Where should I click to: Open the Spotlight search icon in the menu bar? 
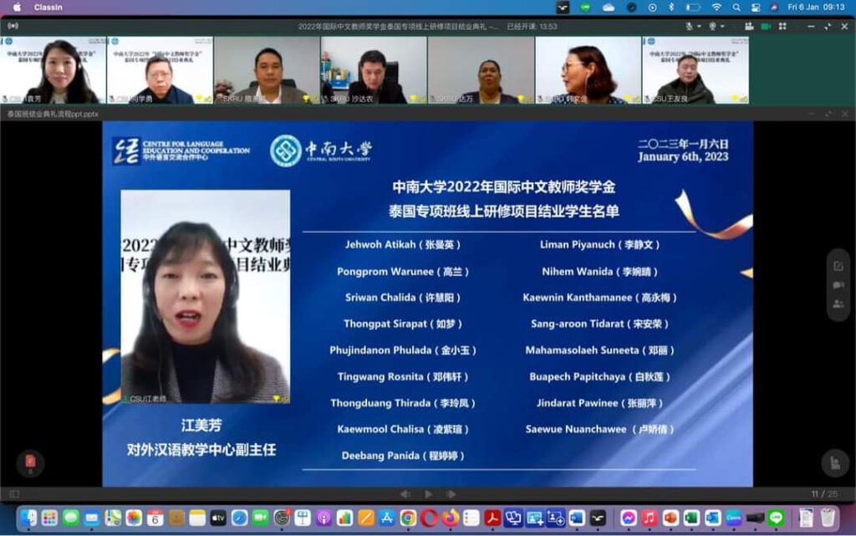[736, 7]
